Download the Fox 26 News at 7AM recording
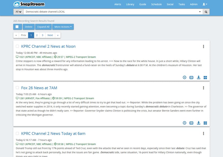The image size is (223, 157). point(198,123)
